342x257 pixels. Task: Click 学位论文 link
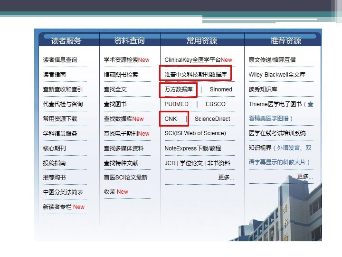click(x=191, y=163)
